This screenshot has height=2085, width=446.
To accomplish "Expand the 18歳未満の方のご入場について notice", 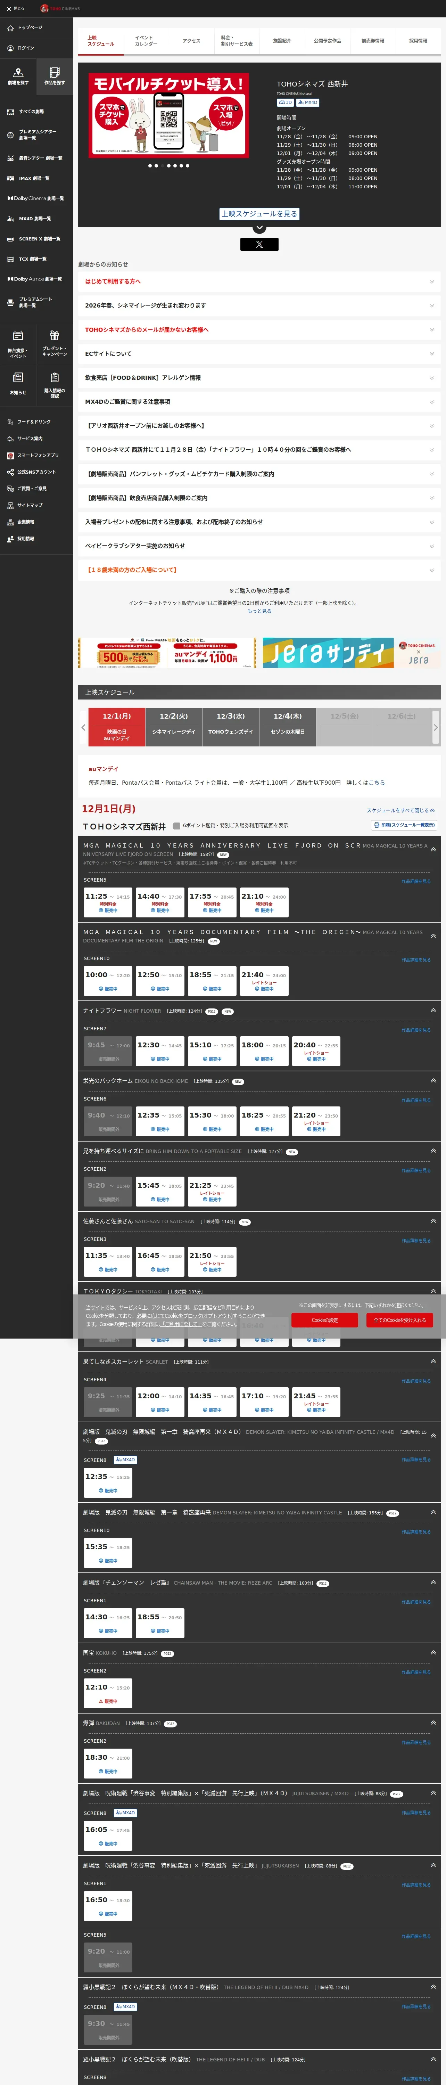I will click(259, 570).
